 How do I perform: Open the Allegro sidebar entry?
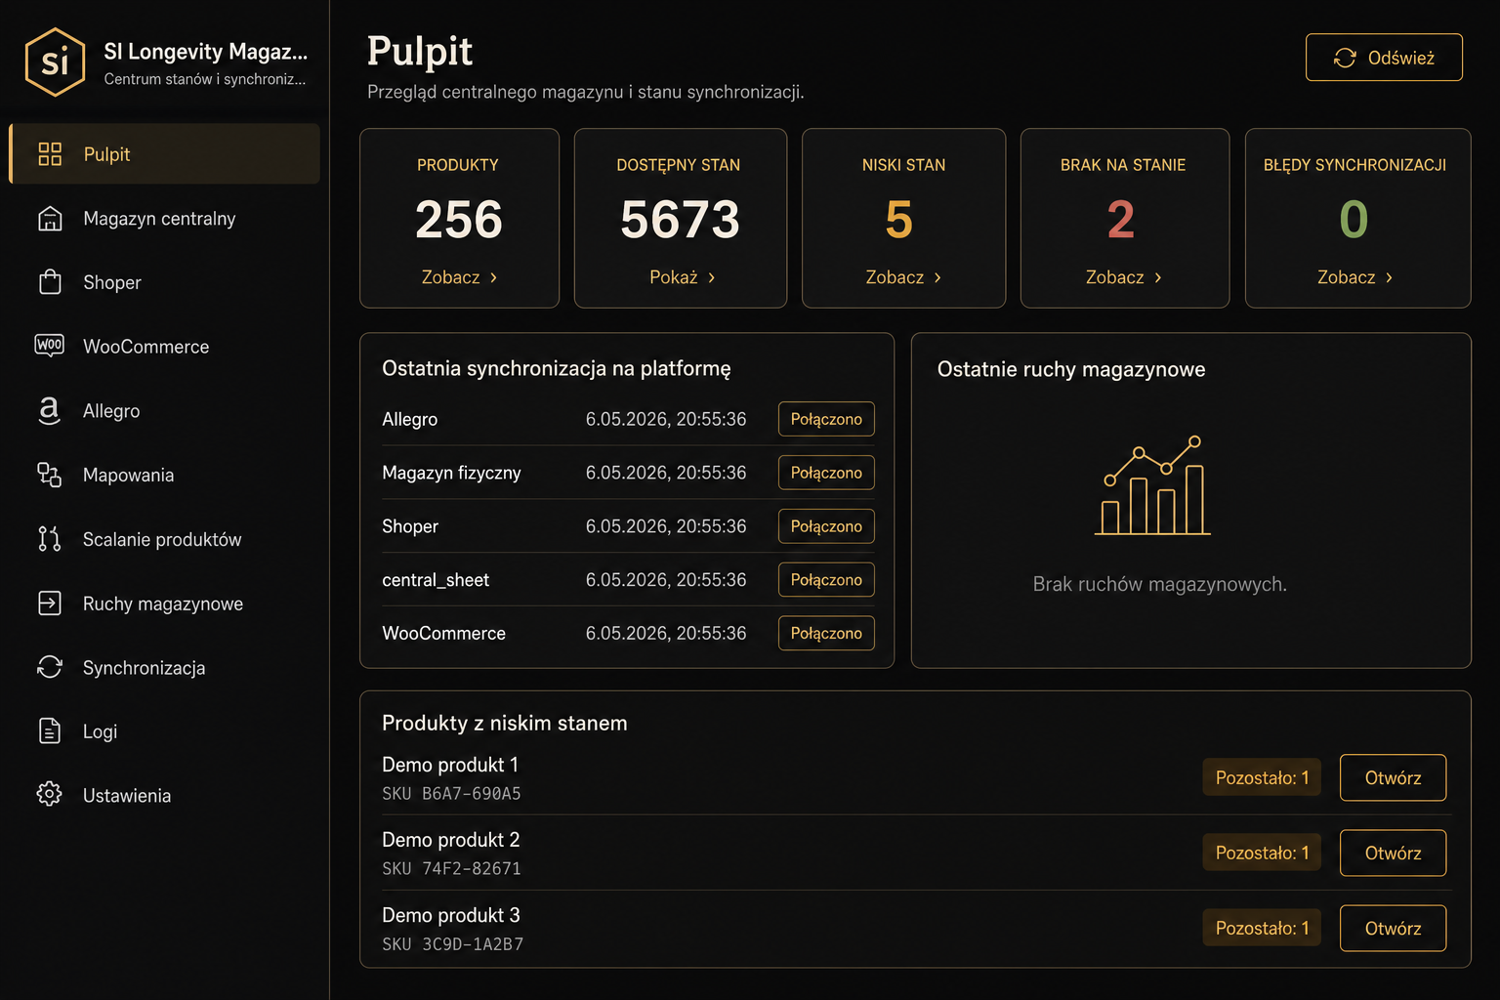pos(164,410)
